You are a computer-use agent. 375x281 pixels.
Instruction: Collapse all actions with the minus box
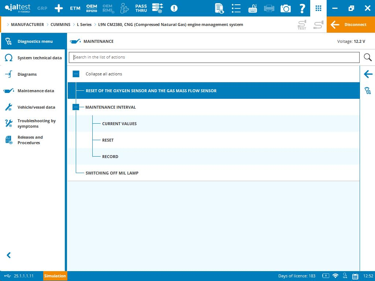coord(76,74)
